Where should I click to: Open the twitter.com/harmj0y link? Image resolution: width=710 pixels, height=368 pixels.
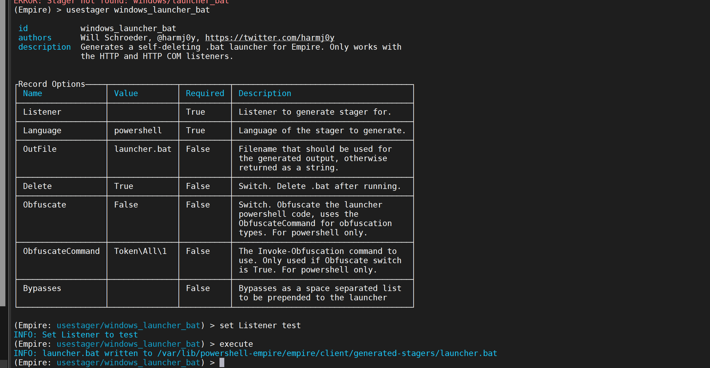(x=270, y=38)
